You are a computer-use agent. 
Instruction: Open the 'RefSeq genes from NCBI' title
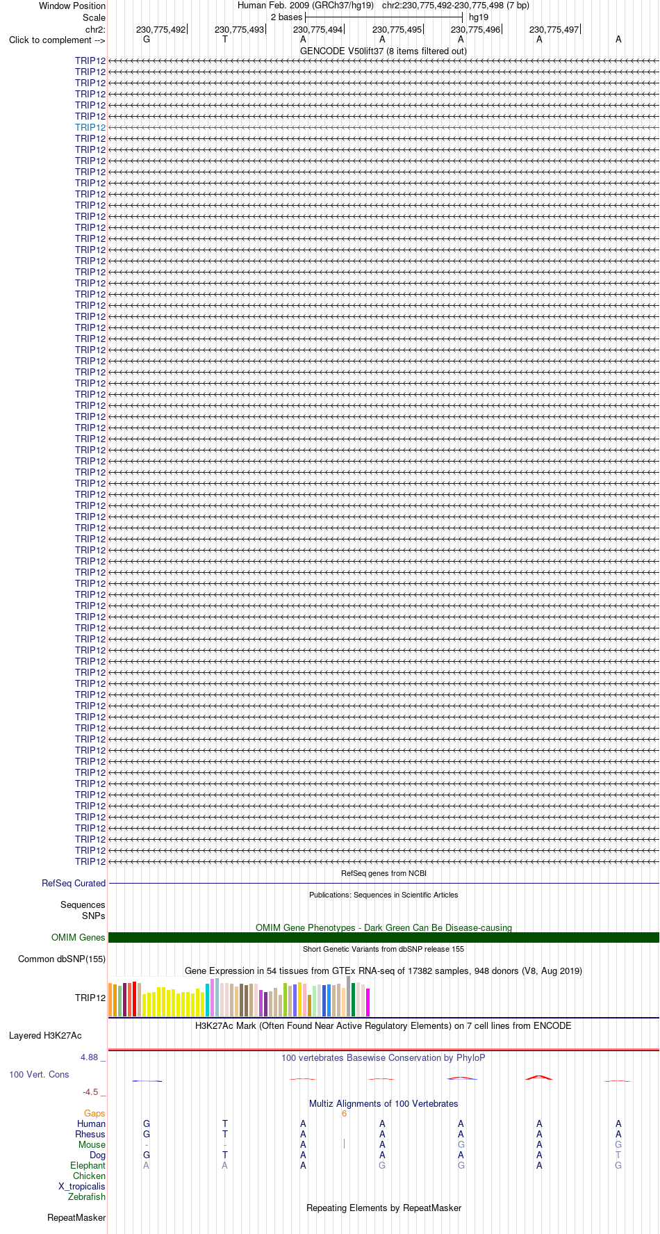coord(383,873)
